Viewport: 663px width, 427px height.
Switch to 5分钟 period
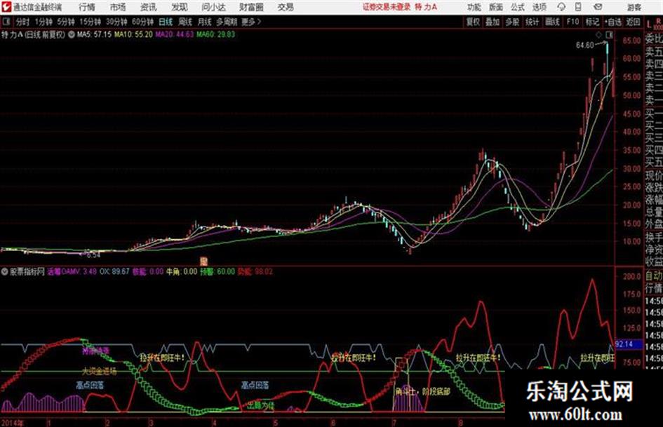(x=65, y=22)
